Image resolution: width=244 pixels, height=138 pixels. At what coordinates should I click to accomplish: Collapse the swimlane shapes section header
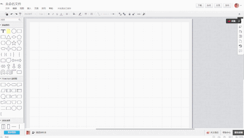[11, 120]
